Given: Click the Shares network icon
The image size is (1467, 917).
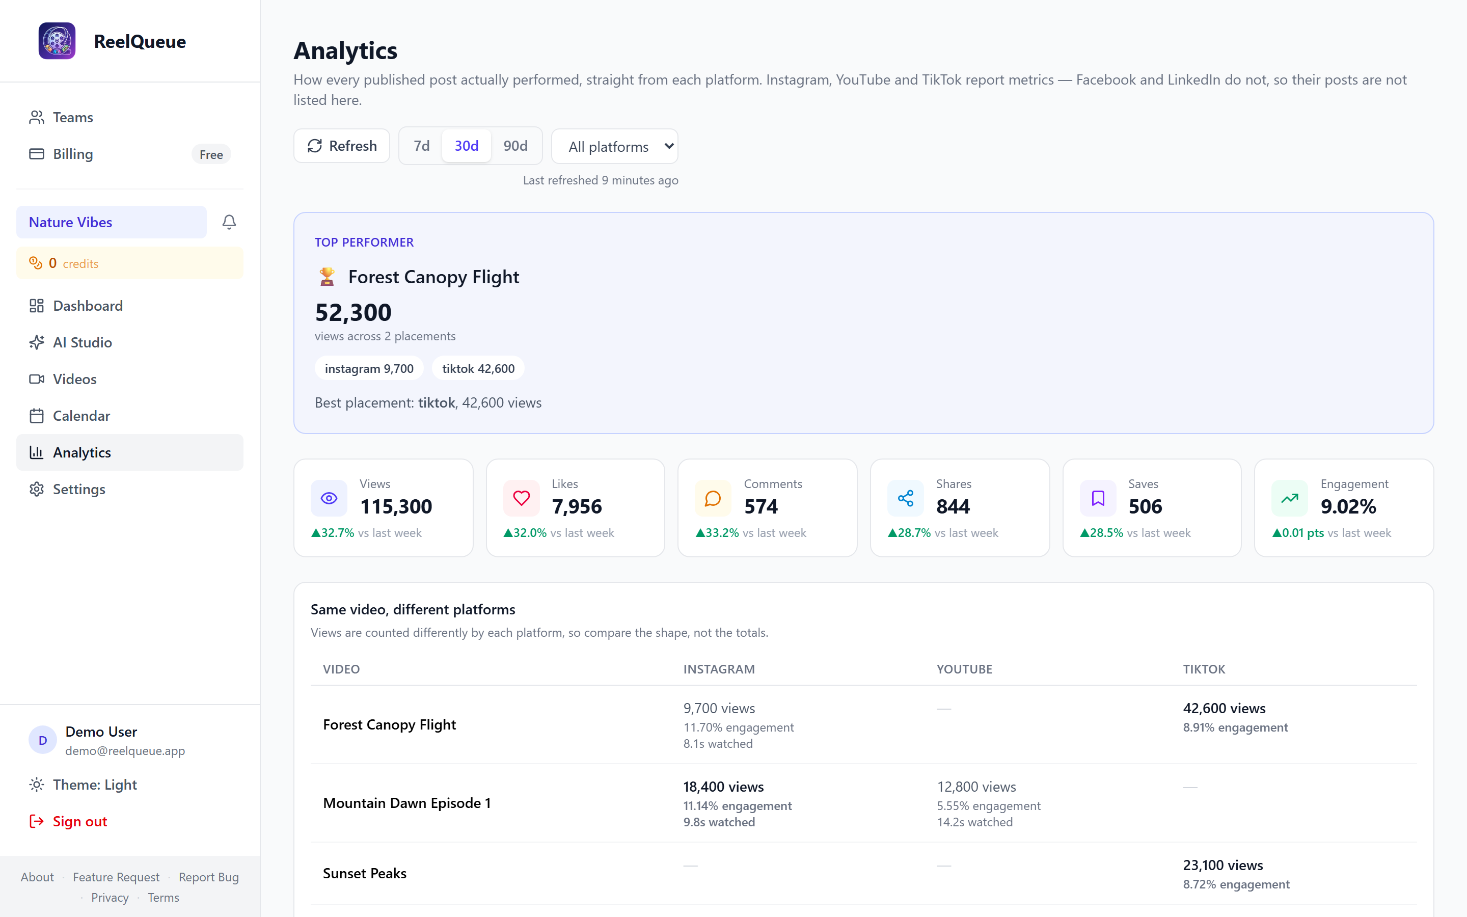Looking at the screenshot, I should click(906, 498).
